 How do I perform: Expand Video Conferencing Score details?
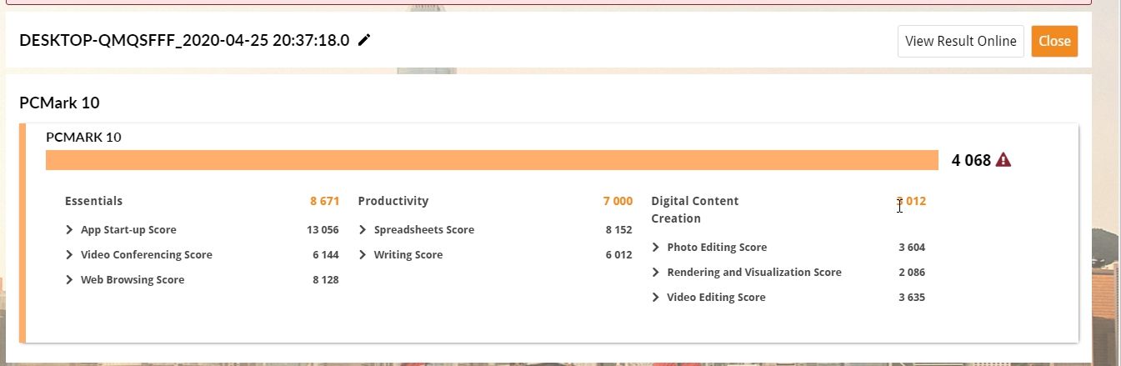click(69, 255)
